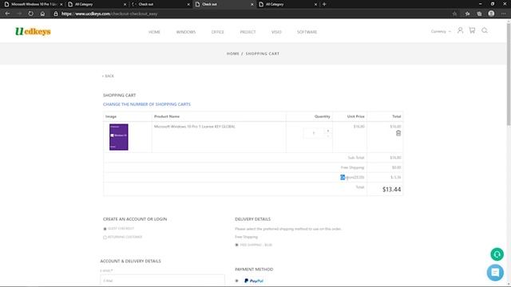Open the shopping cart icon in header

pos(472,30)
